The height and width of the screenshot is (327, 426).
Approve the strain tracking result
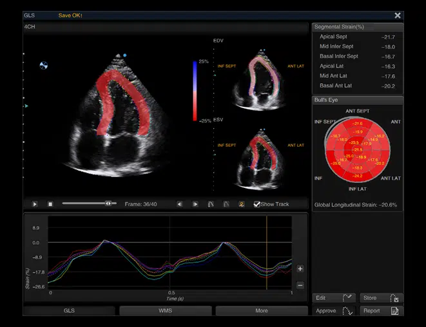click(334, 311)
